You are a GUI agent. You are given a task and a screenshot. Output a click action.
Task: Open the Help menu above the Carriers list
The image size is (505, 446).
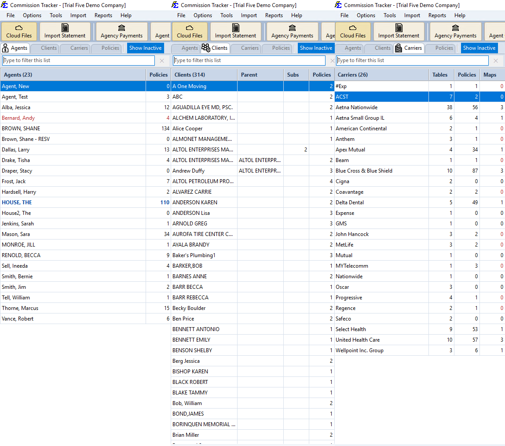point(460,15)
